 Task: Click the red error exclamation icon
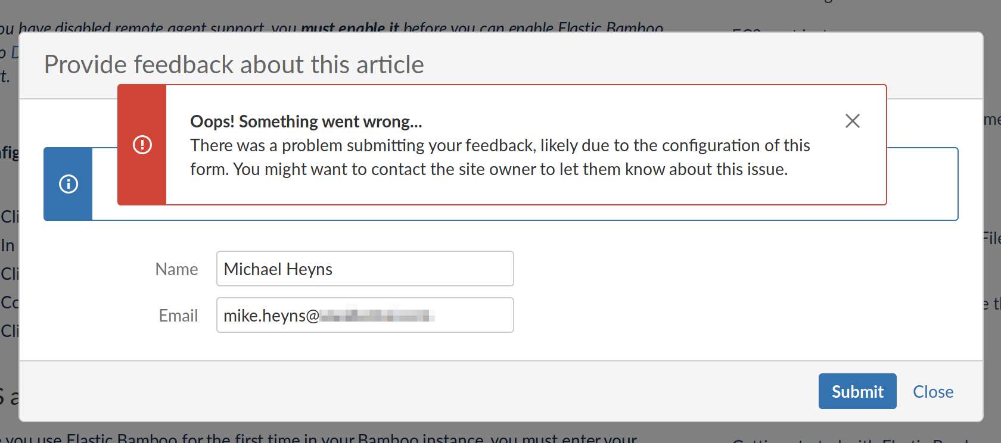142,145
